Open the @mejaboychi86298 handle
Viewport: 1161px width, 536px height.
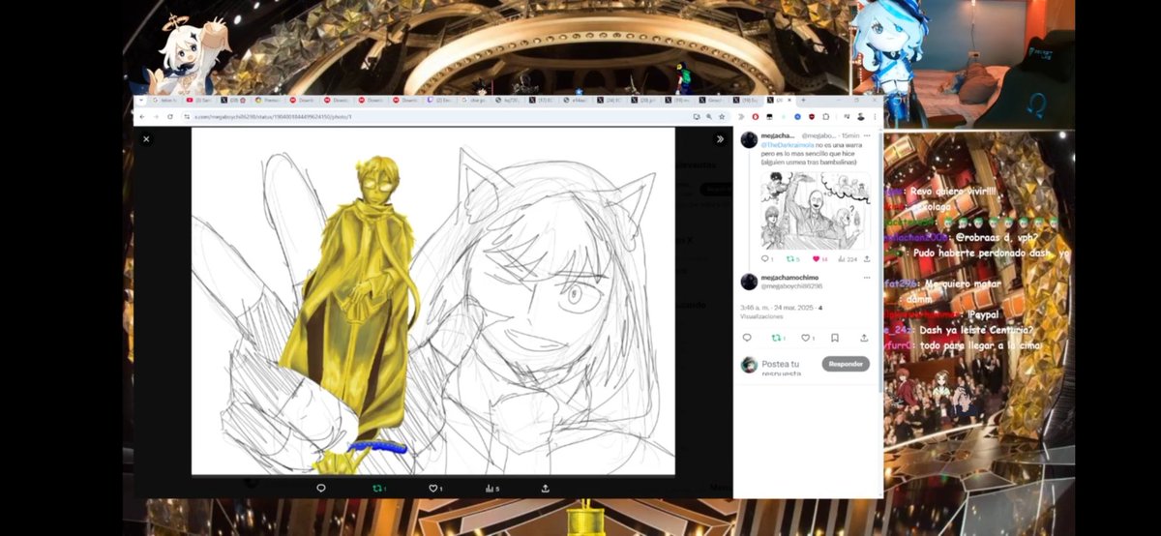click(791, 286)
